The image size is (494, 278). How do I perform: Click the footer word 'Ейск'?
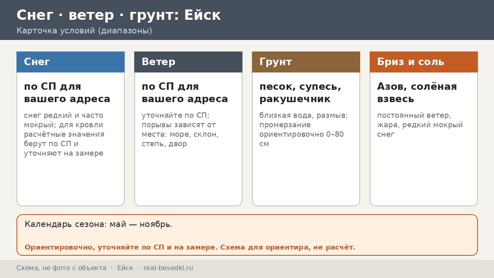[125, 268]
